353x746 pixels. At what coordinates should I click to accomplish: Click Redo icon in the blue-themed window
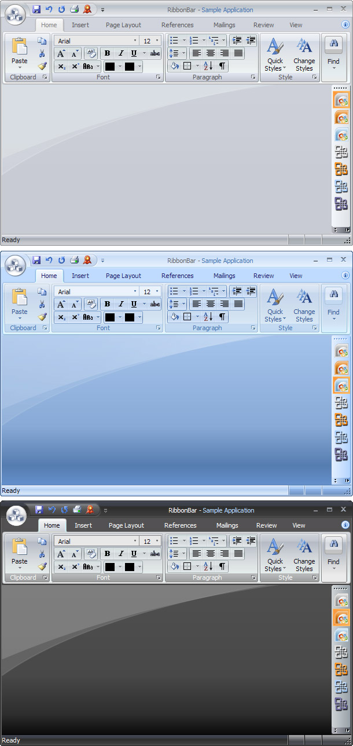61,260
